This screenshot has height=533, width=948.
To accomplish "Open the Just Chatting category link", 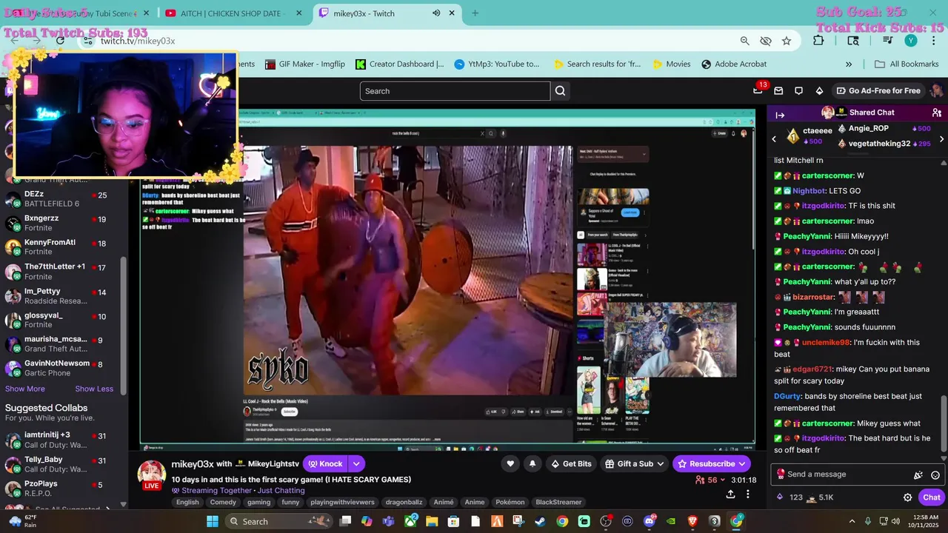I will pos(281,491).
